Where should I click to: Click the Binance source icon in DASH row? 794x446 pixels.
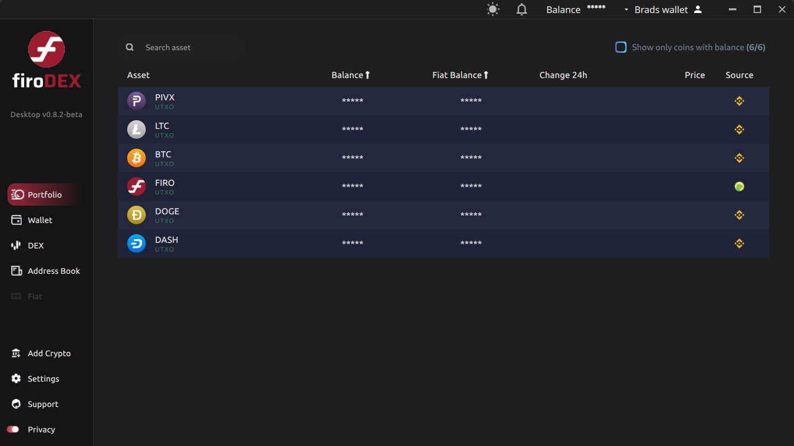click(739, 243)
